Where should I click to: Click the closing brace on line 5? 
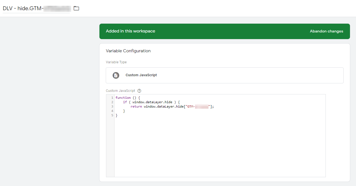(x=116, y=115)
